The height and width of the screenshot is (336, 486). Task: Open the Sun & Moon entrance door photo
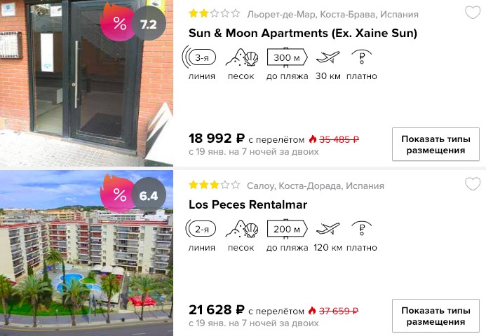86,83
